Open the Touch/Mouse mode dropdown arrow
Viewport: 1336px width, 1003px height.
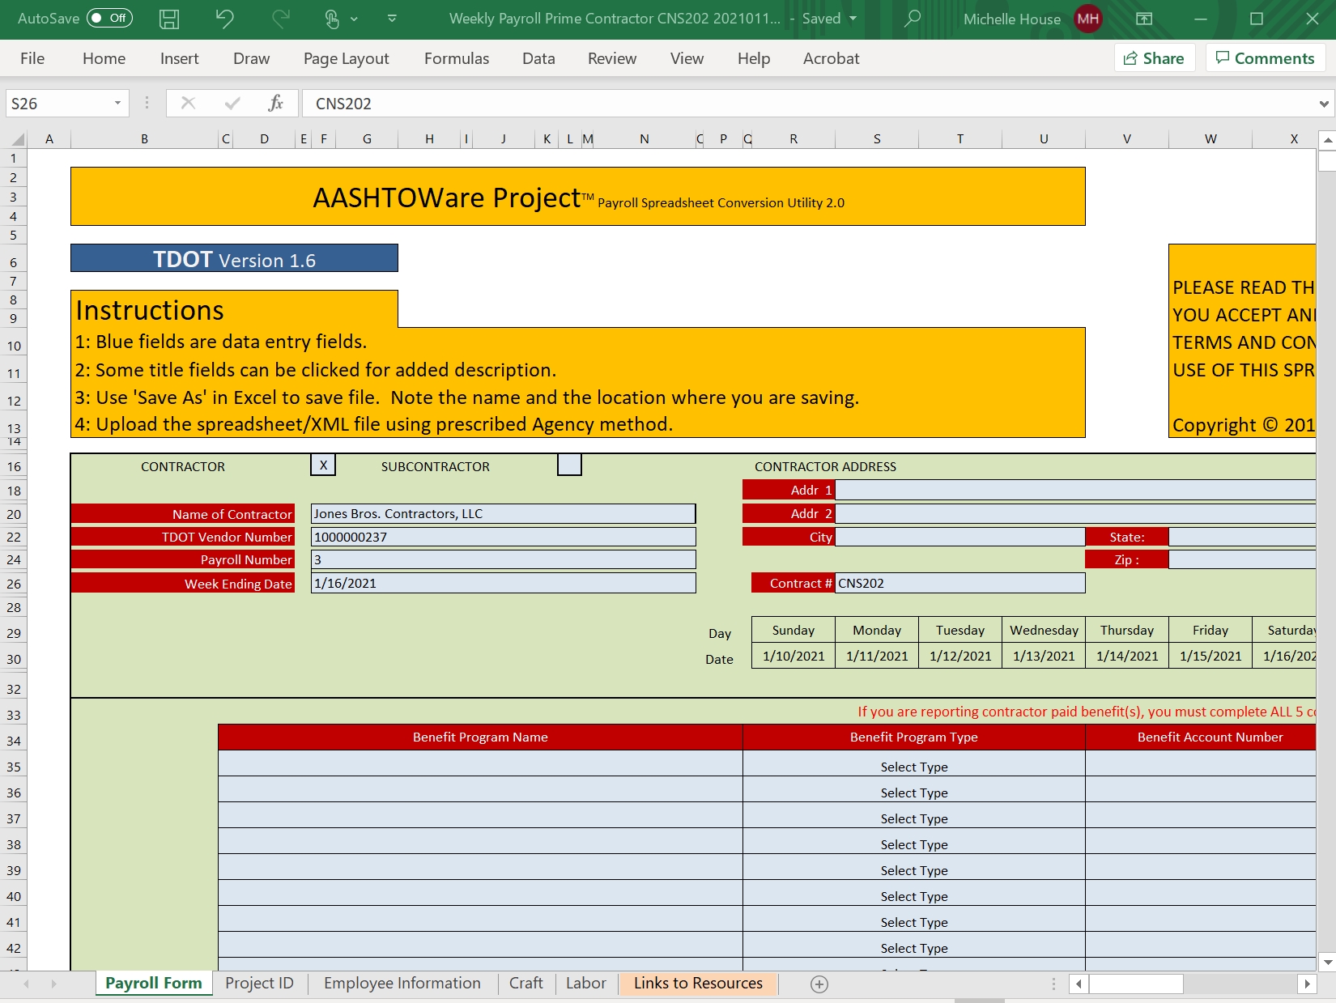354,19
